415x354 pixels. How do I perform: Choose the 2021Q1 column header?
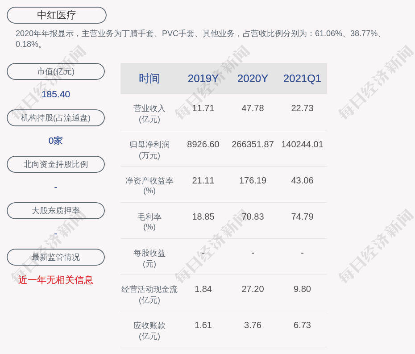pos(302,79)
